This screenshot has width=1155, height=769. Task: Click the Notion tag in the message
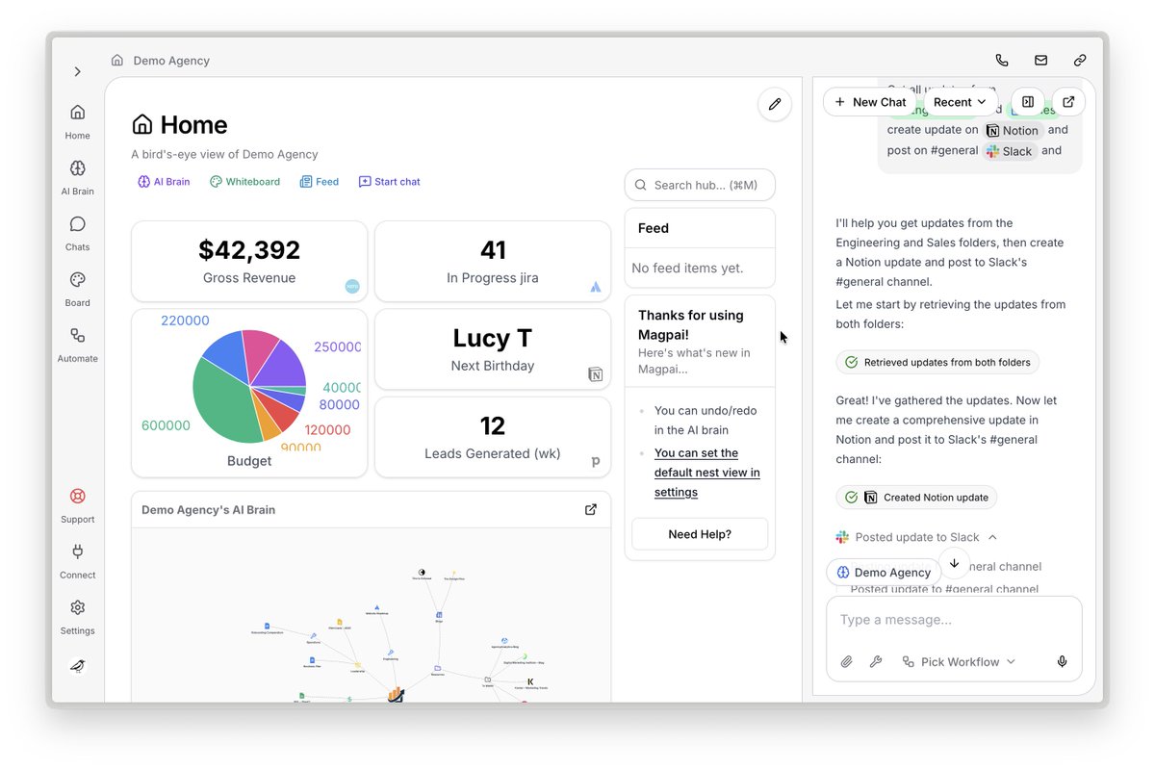[1013, 131]
